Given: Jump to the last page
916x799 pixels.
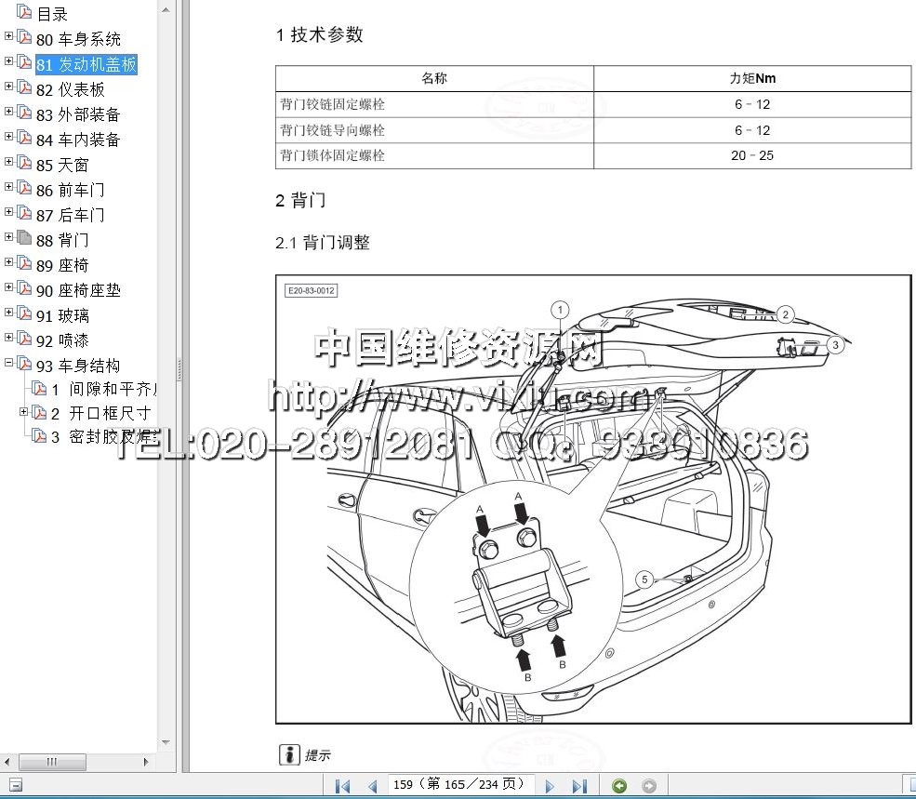Looking at the screenshot, I should pyautogui.click(x=578, y=786).
